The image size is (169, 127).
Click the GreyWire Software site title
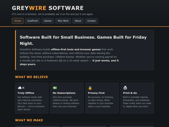click(x=48, y=8)
